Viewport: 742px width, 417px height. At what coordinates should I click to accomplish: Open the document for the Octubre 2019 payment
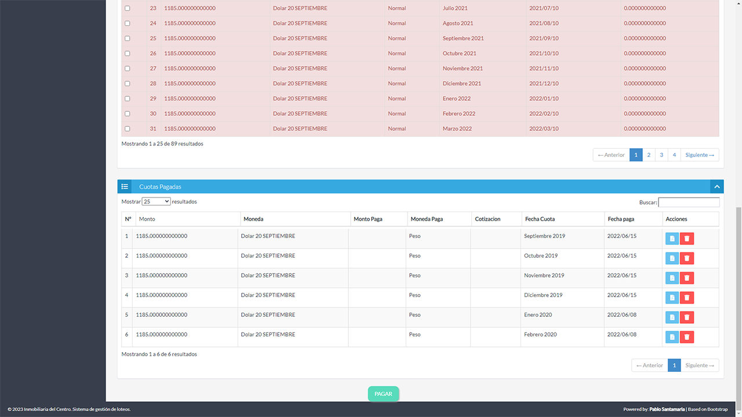click(x=672, y=258)
